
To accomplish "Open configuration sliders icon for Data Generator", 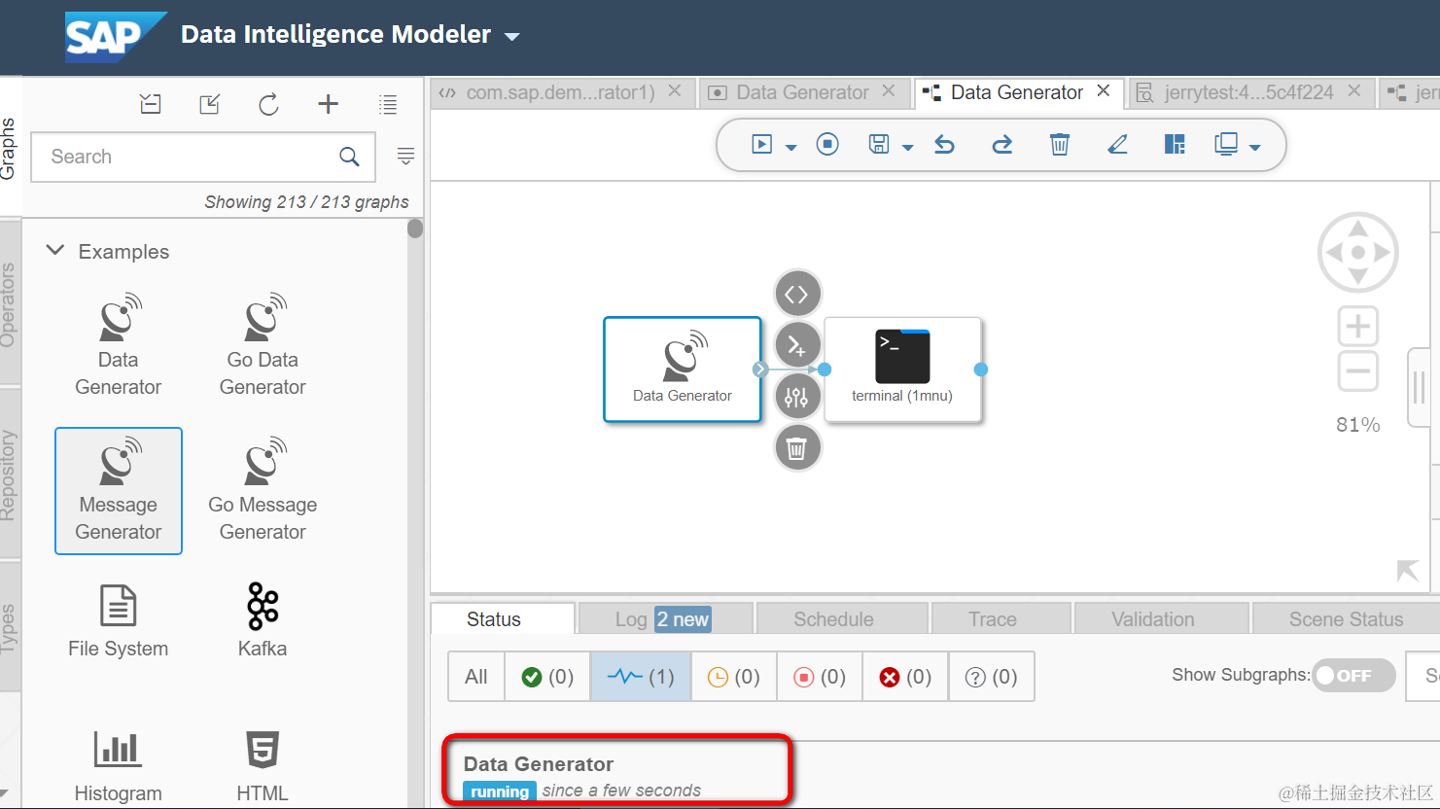I will click(797, 397).
